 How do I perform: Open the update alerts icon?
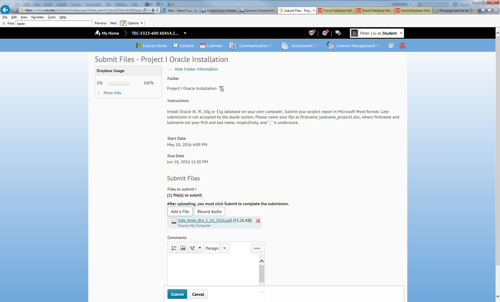(x=325, y=33)
